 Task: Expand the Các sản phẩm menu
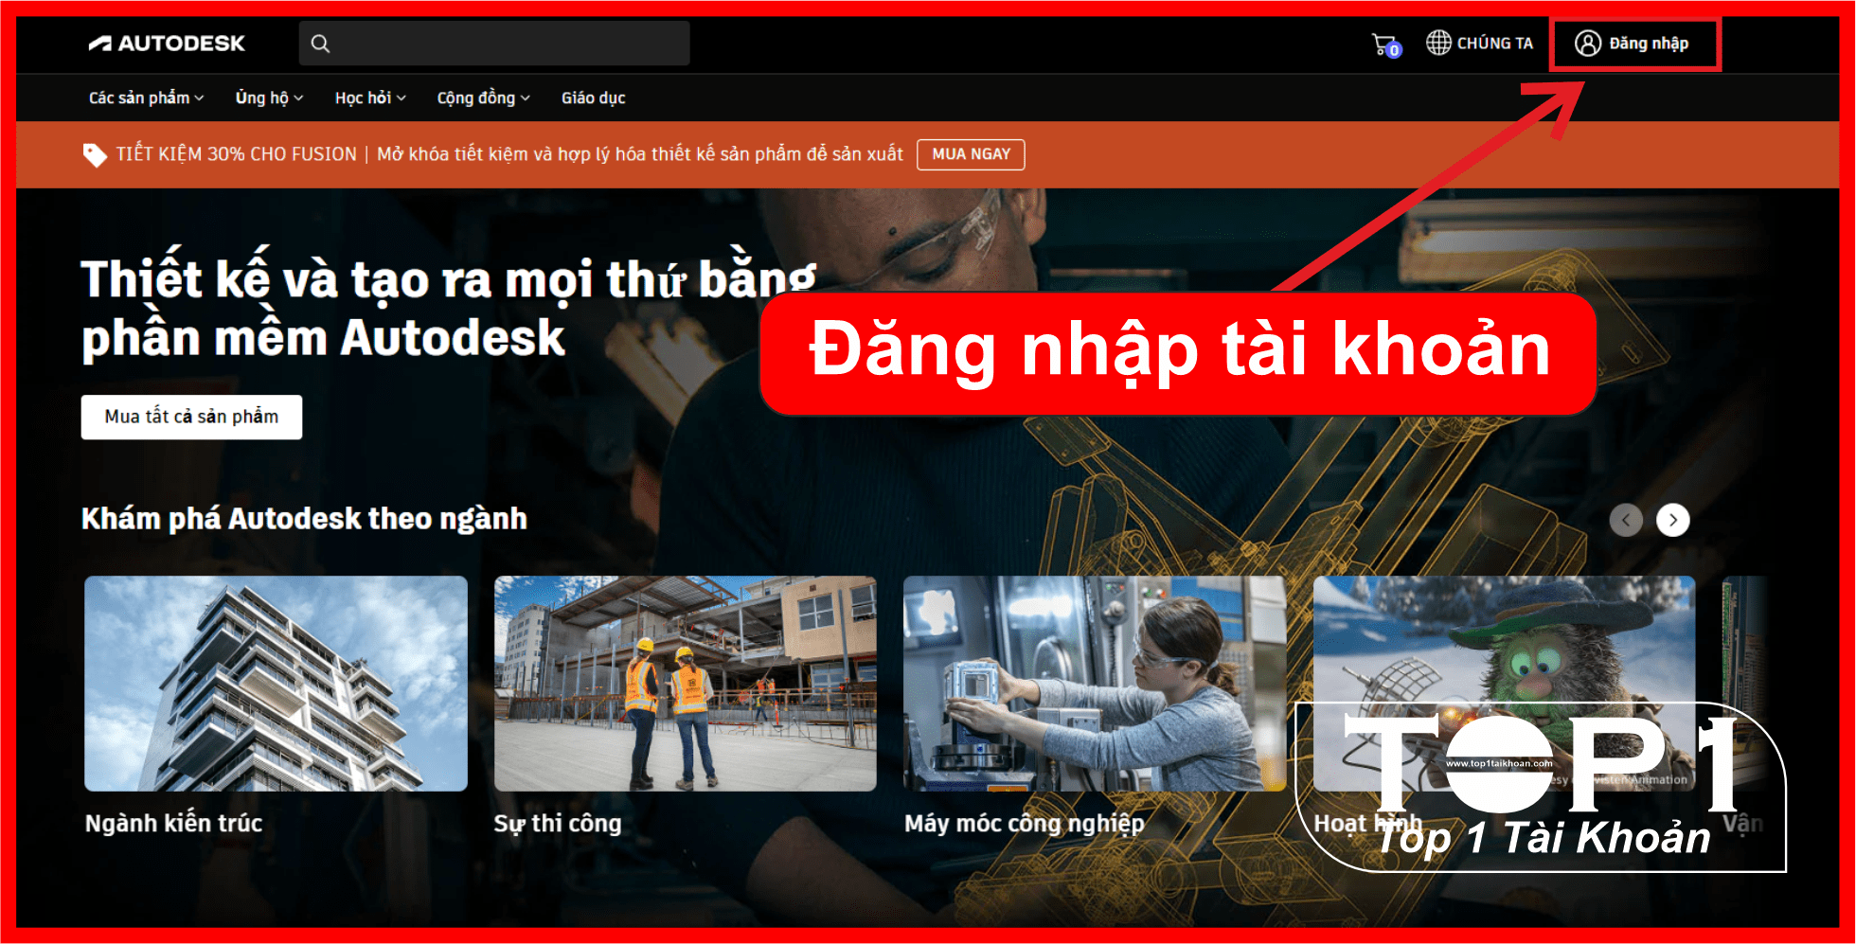147,98
